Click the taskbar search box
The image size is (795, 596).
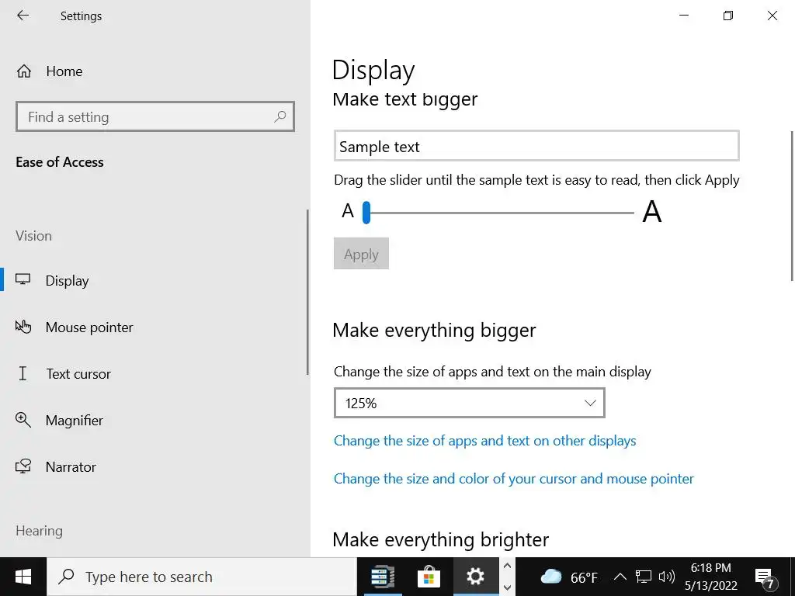click(202, 577)
